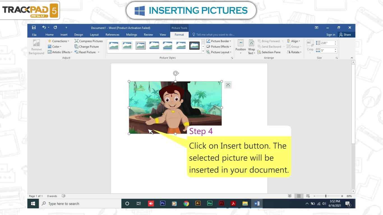Click Compress Pictures

point(89,41)
